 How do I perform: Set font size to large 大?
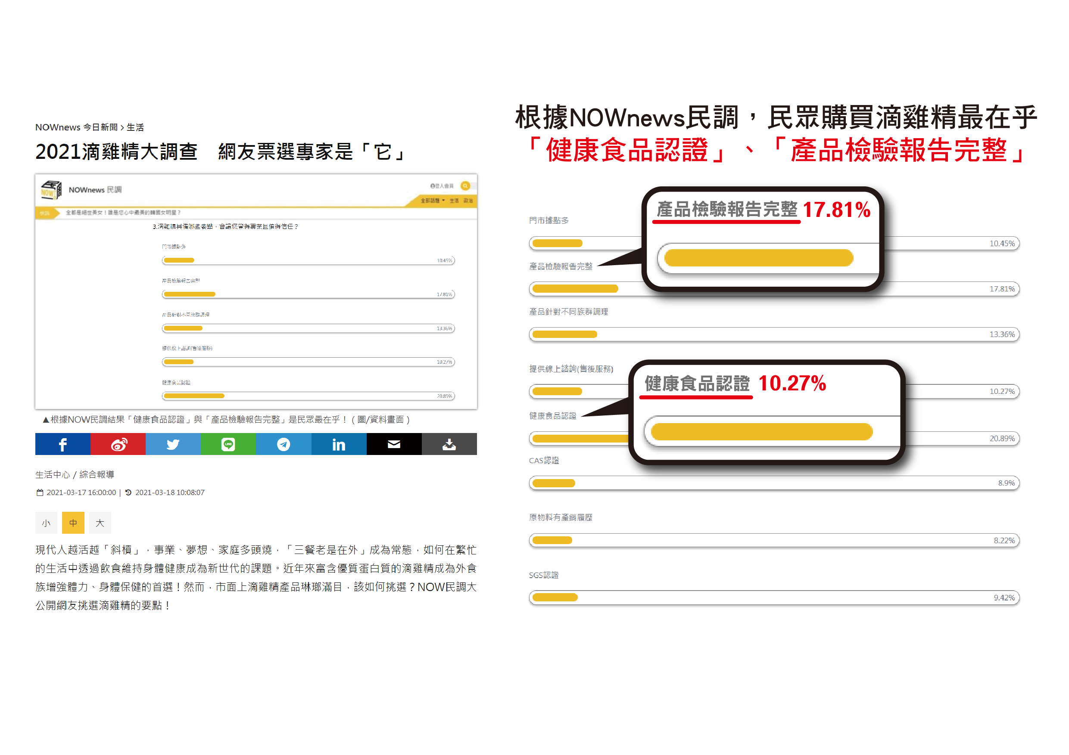[100, 523]
